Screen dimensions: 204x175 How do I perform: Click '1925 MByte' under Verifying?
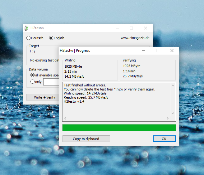(x=132, y=66)
